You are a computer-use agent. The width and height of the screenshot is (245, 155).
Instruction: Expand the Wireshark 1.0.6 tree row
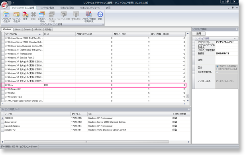point(6,97)
